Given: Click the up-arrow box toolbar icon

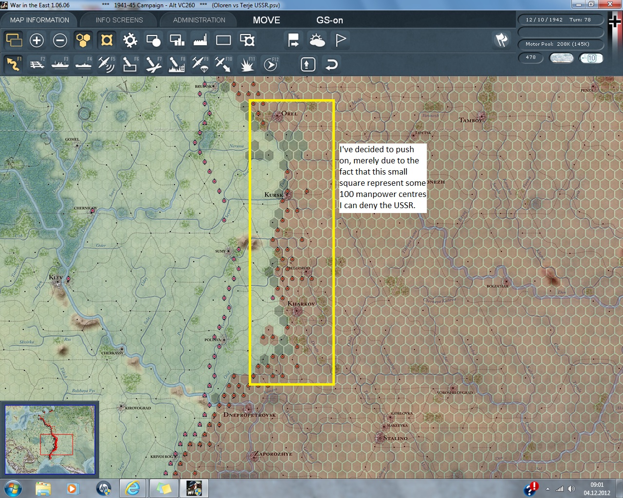Looking at the screenshot, I should pos(308,64).
